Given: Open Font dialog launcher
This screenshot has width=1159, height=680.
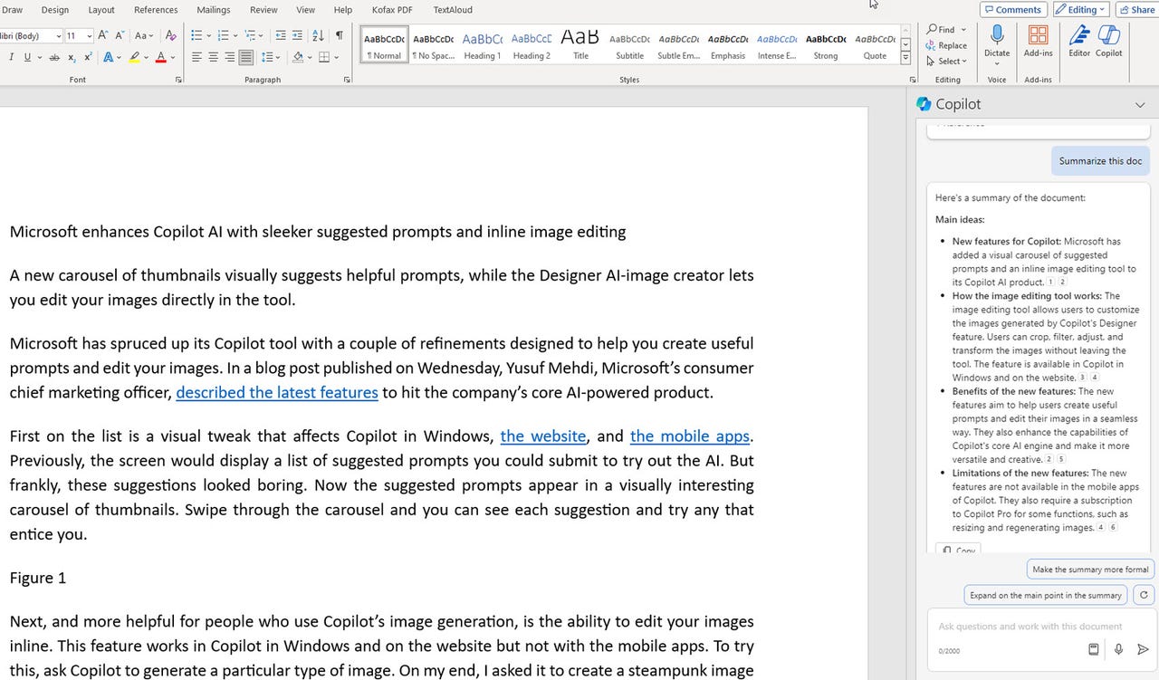Looking at the screenshot, I should (x=178, y=80).
